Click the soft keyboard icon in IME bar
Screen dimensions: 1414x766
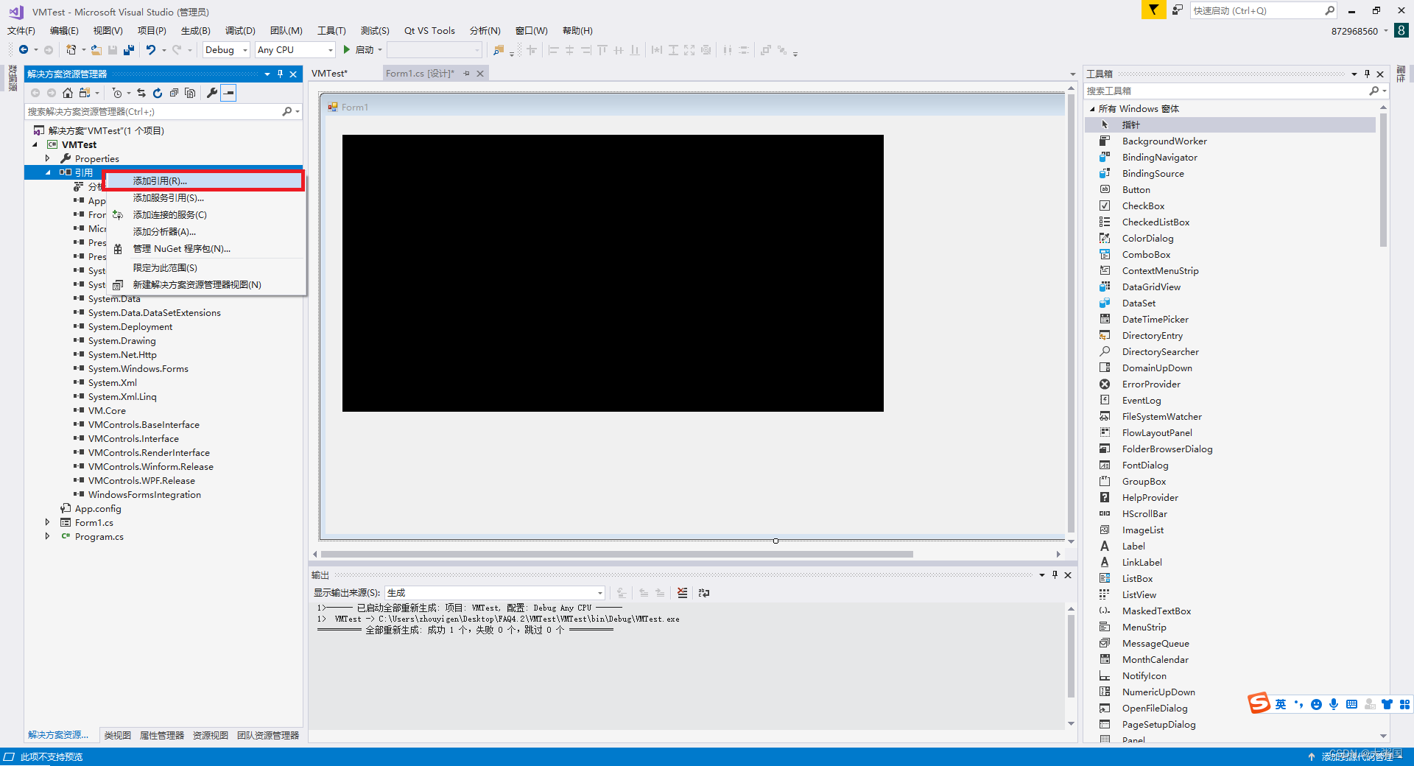(x=1351, y=704)
